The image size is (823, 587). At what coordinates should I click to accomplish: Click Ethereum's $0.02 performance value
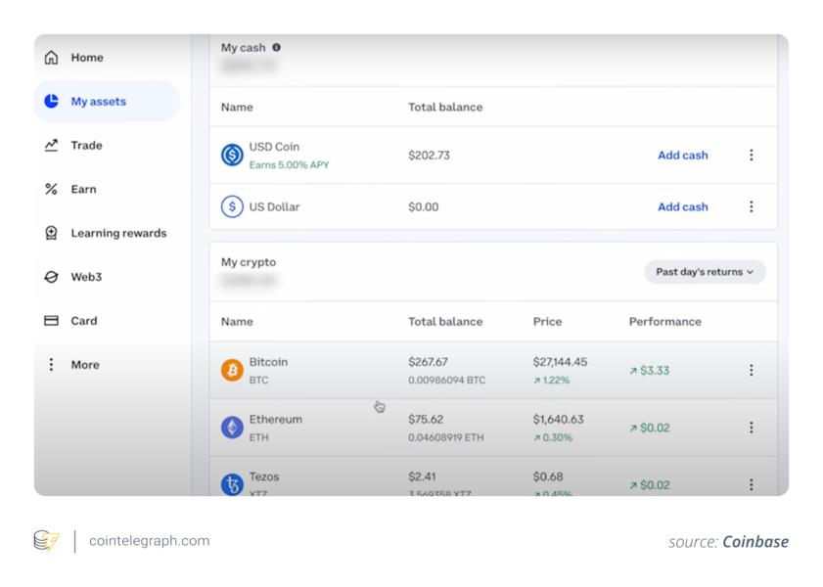pos(650,428)
